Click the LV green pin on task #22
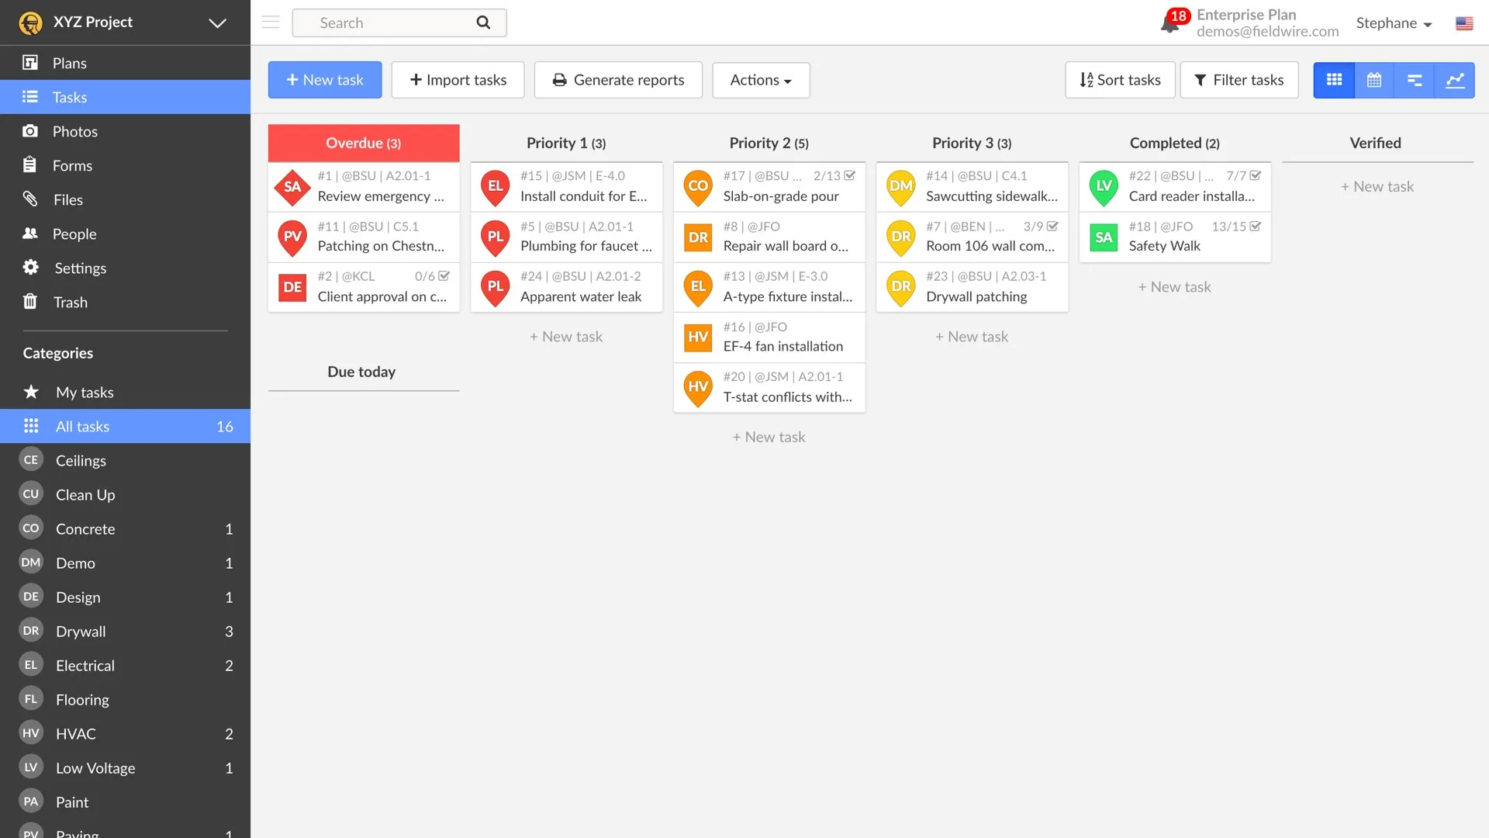The height and width of the screenshot is (838, 1489). 1104,187
